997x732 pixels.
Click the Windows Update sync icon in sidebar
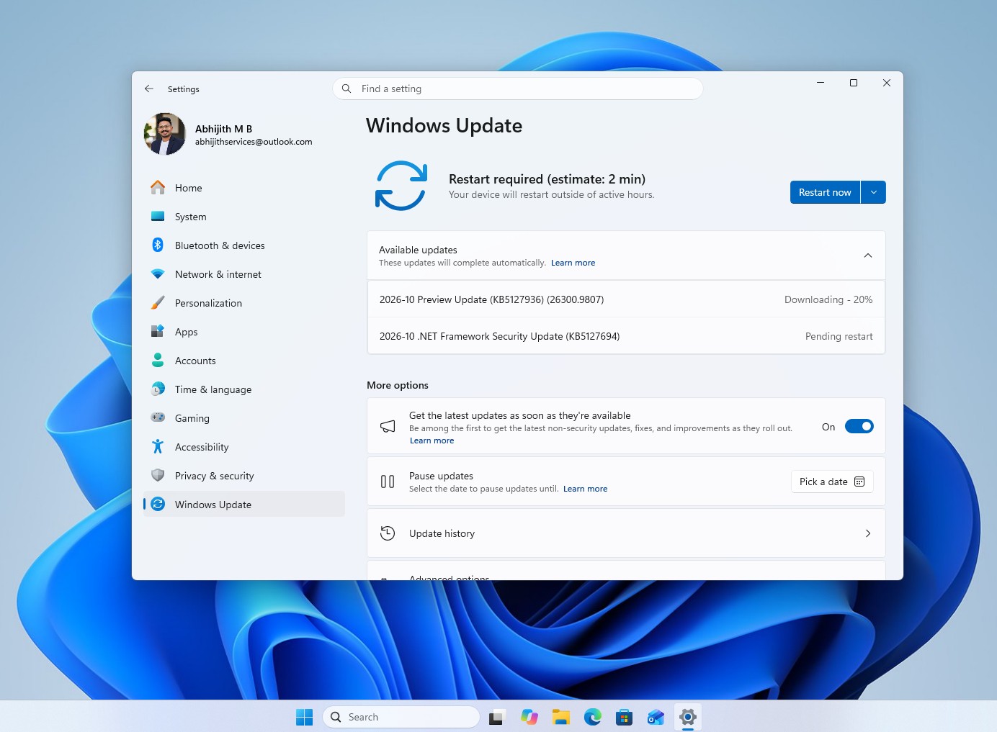(x=158, y=505)
